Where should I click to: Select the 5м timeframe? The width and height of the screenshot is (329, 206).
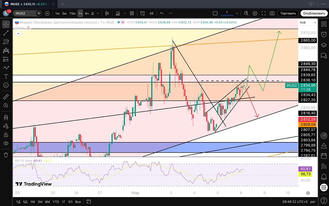pyautogui.click(x=64, y=13)
